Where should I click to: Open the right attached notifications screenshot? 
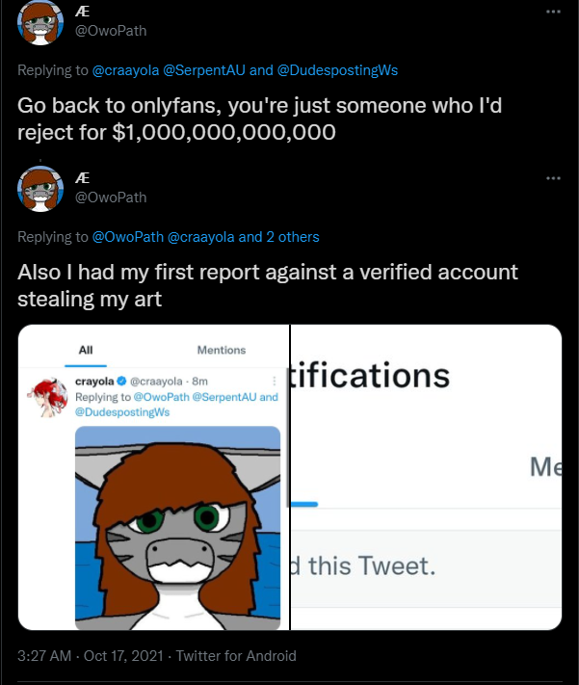(426, 478)
